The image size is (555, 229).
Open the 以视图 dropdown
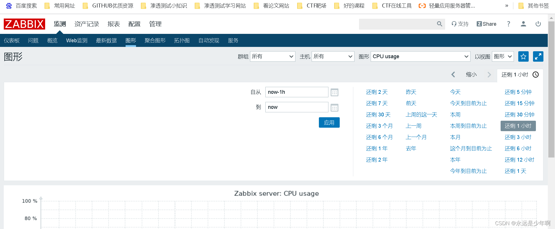(503, 56)
